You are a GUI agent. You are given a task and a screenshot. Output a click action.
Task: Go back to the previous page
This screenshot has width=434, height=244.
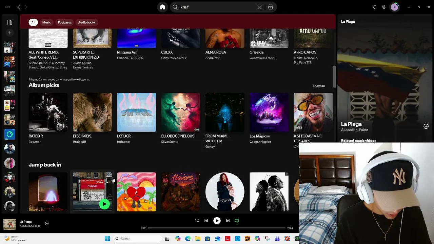19,7
